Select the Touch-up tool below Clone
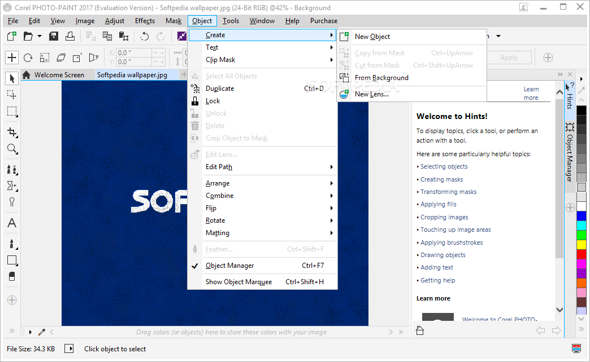Screen dimensions: 590x362 (x=12, y=186)
